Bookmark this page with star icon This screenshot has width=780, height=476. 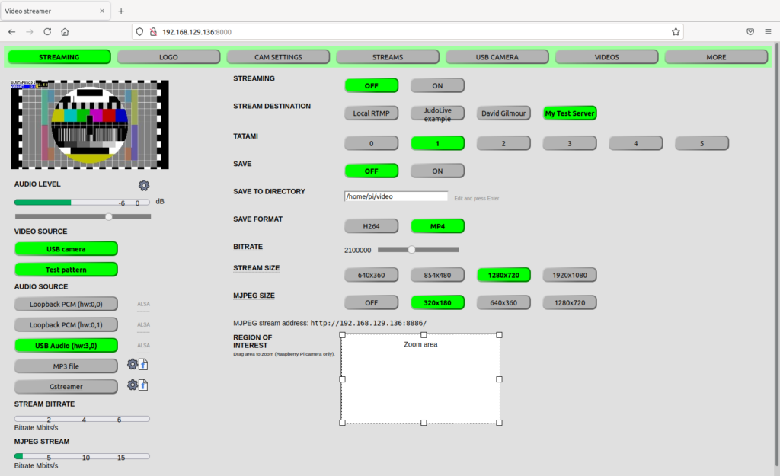676,32
